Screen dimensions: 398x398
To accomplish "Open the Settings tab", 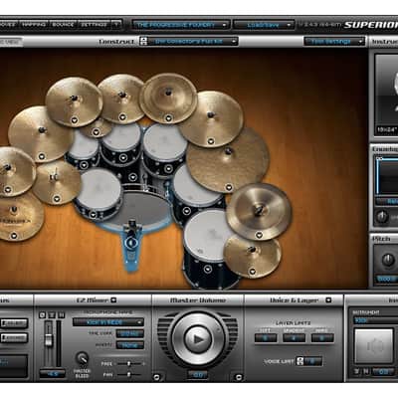I will pyautogui.click(x=95, y=25).
